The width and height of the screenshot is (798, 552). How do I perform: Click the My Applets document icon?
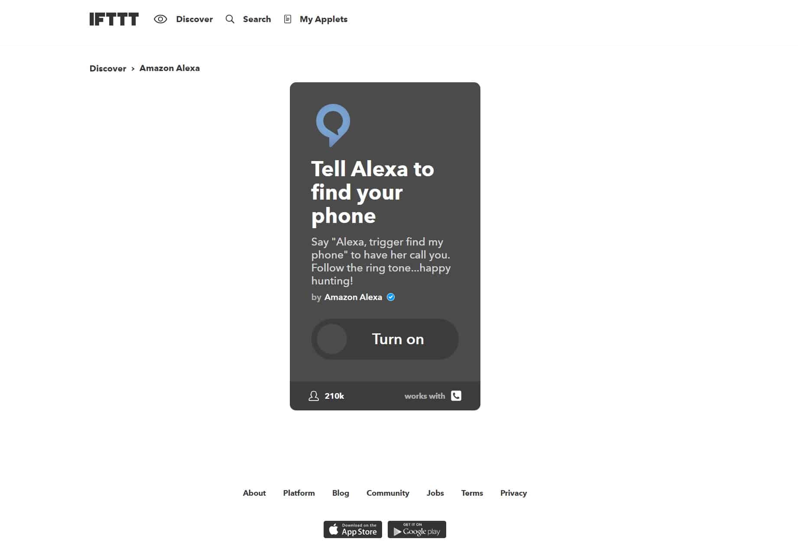pyautogui.click(x=288, y=19)
